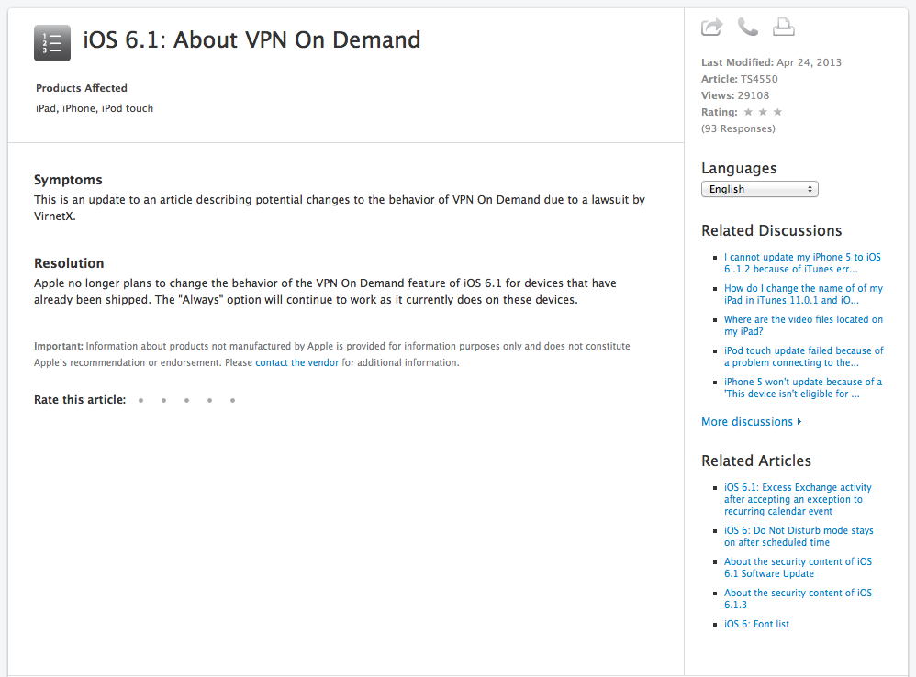This screenshot has width=916, height=677.
Task: Click the phone contact icon
Action: click(748, 28)
